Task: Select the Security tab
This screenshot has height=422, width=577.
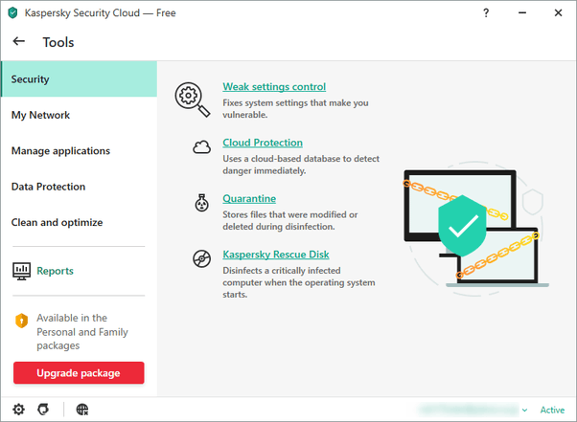Action: click(x=79, y=79)
